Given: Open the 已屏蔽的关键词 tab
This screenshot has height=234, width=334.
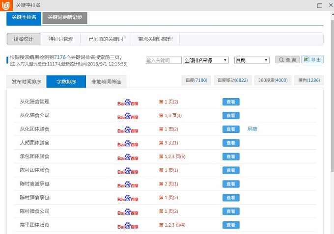Looking at the screenshot, I should (106, 39).
